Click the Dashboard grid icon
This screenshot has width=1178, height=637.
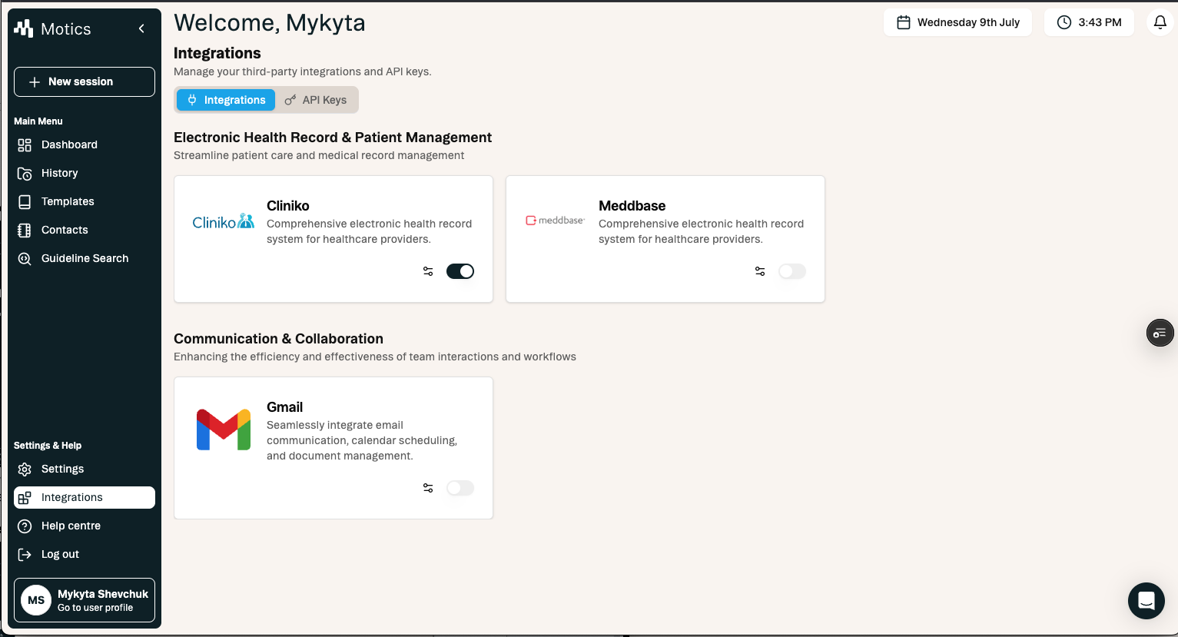pos(25,144)
